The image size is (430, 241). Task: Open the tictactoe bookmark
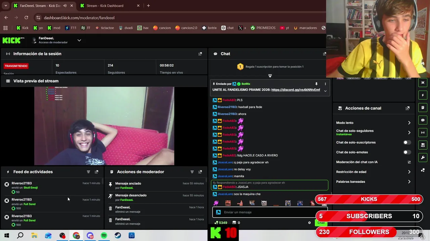(x=104, y=28)
